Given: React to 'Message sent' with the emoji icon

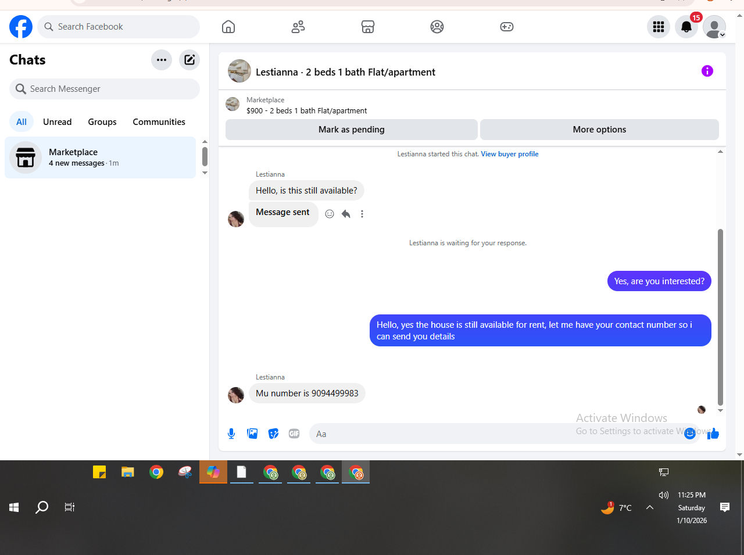Looking at the screenshot, I should coord(330,214).
